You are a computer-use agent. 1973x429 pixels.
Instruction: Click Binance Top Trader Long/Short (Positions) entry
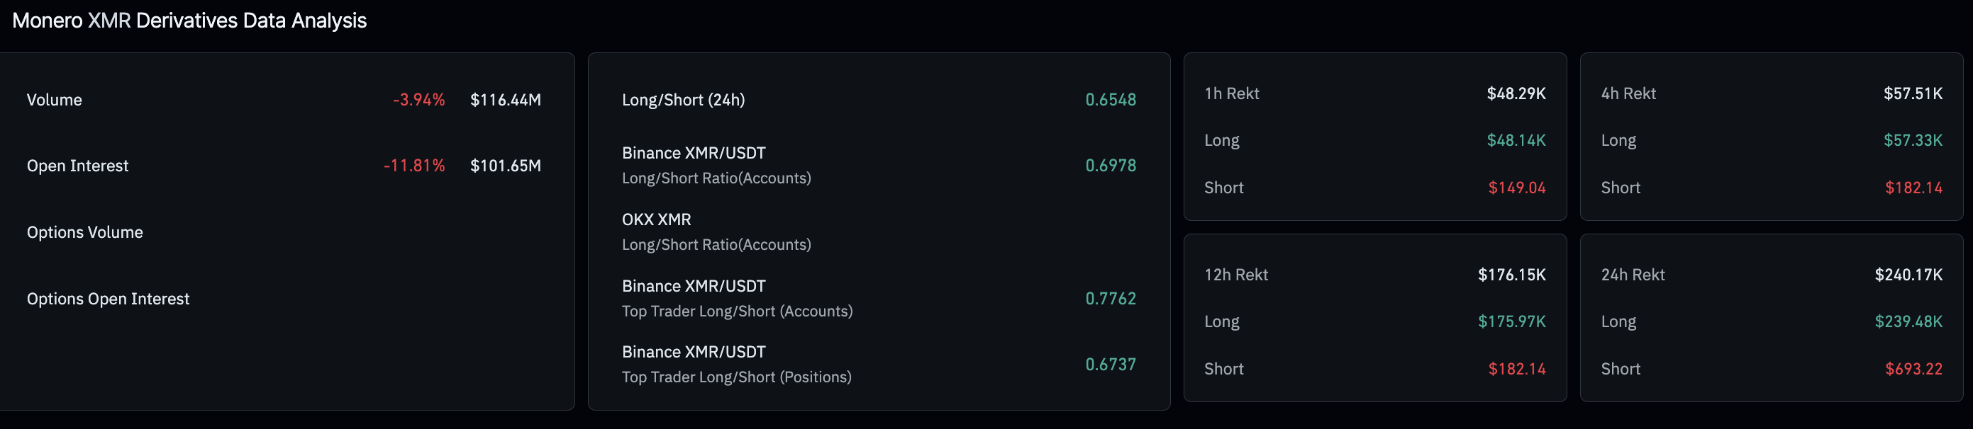[736, 364]
